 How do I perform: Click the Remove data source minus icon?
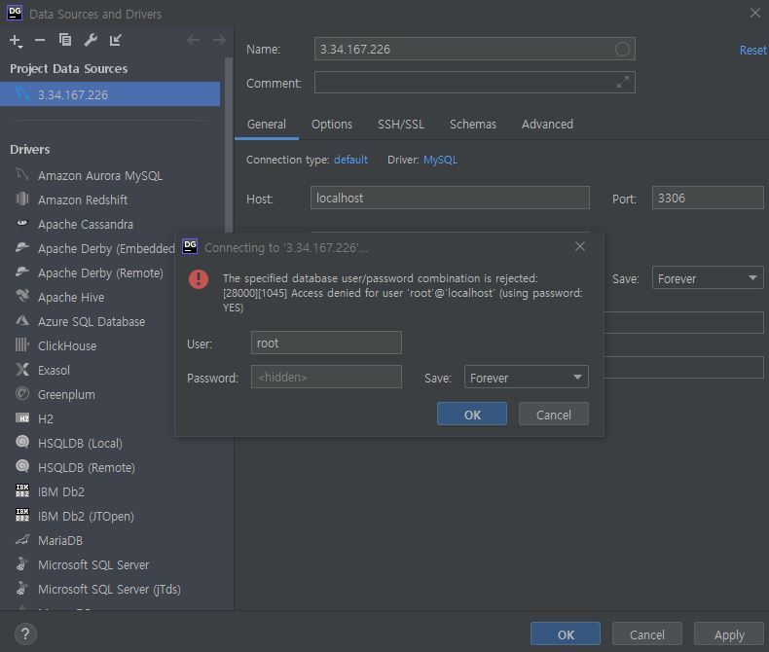click(x=40, y=40)
